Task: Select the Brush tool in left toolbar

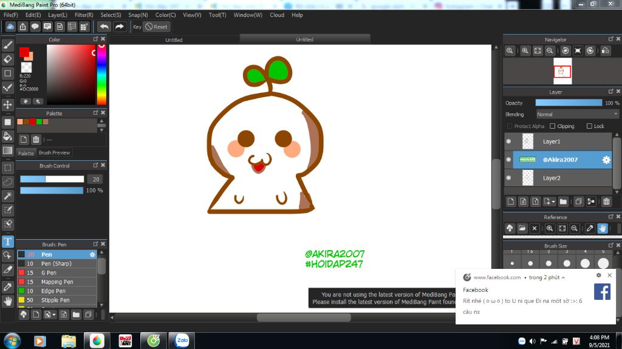Action: click(x=7, y=45)
